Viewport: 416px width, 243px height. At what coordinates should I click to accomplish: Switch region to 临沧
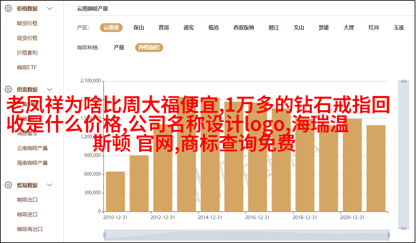[x=214, y=28]
